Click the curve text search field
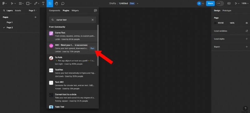Image resolution: width=250 pixels, height=113 pixels. coord(72,20)
